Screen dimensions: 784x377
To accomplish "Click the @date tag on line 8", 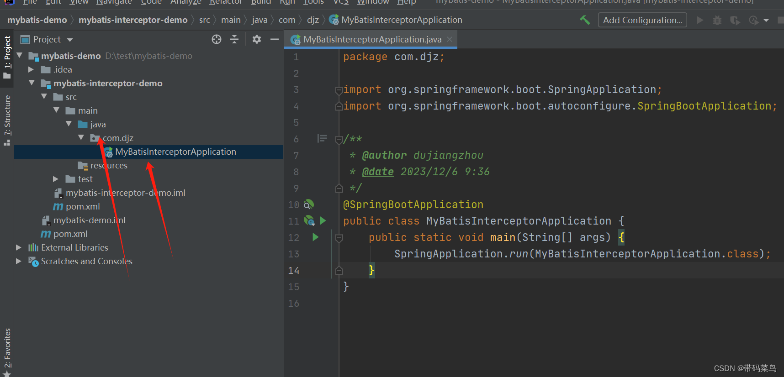I will [378, 172].
